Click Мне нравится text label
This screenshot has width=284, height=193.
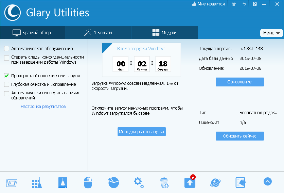coord(211,4)
